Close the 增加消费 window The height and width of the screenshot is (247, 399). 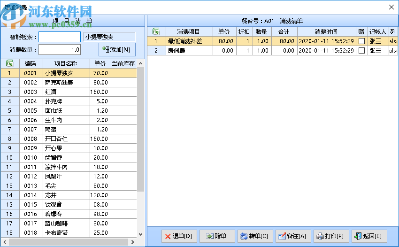tap(391, 7)
